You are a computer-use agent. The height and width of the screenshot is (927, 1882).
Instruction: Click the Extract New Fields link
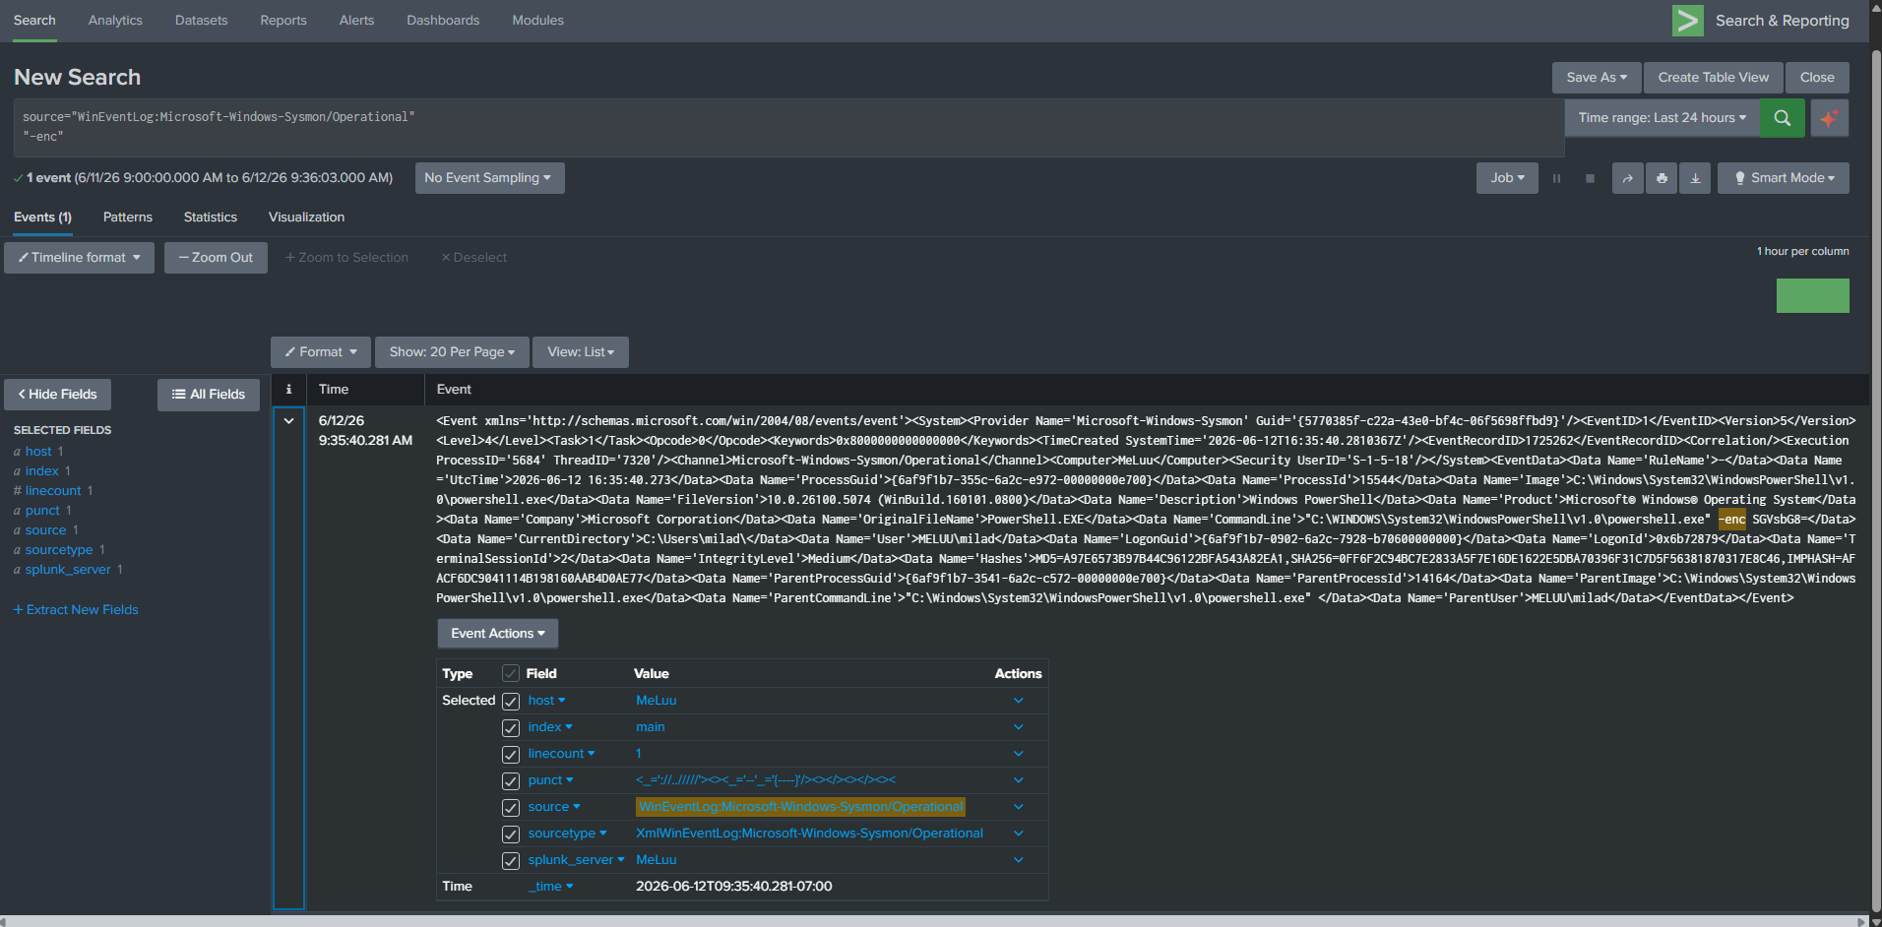coord(76,610)
